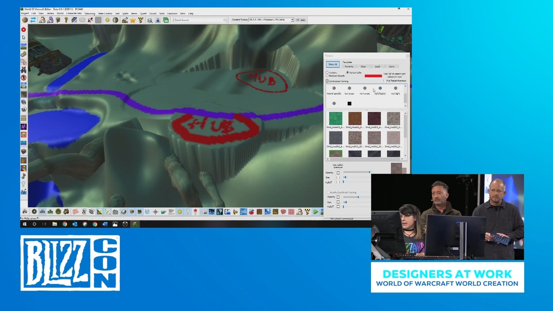Click the blue swap arrows toolbar icon
This screenshot has width=553, height=311.
click(33, 20)
